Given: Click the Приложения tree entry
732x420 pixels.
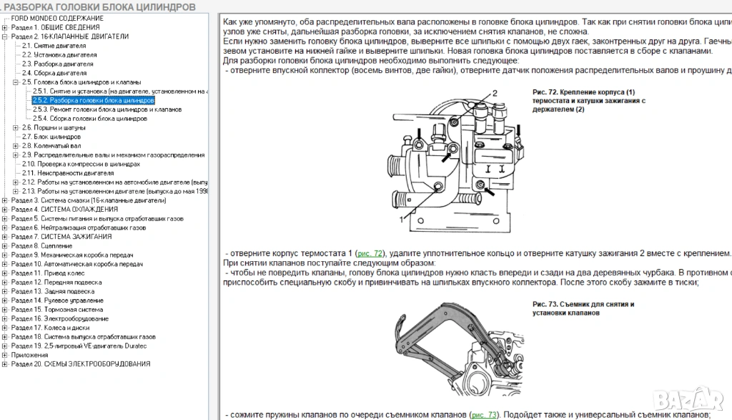Looking at the screenshot, I should pyautogui.click(x=29, y=354).
